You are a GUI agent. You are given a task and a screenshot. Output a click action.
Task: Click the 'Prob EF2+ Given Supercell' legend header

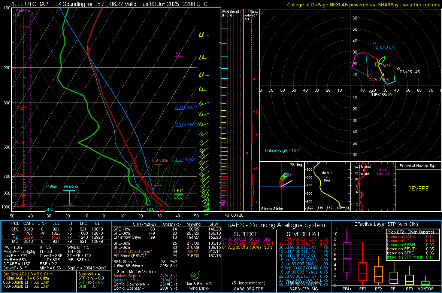click(x=411, y=232)
